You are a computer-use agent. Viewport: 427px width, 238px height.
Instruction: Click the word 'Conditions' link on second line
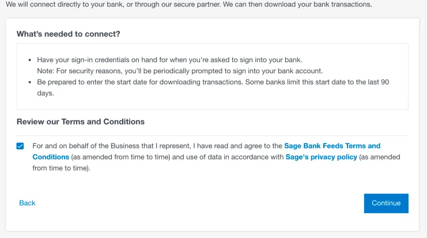pos(51,157)
